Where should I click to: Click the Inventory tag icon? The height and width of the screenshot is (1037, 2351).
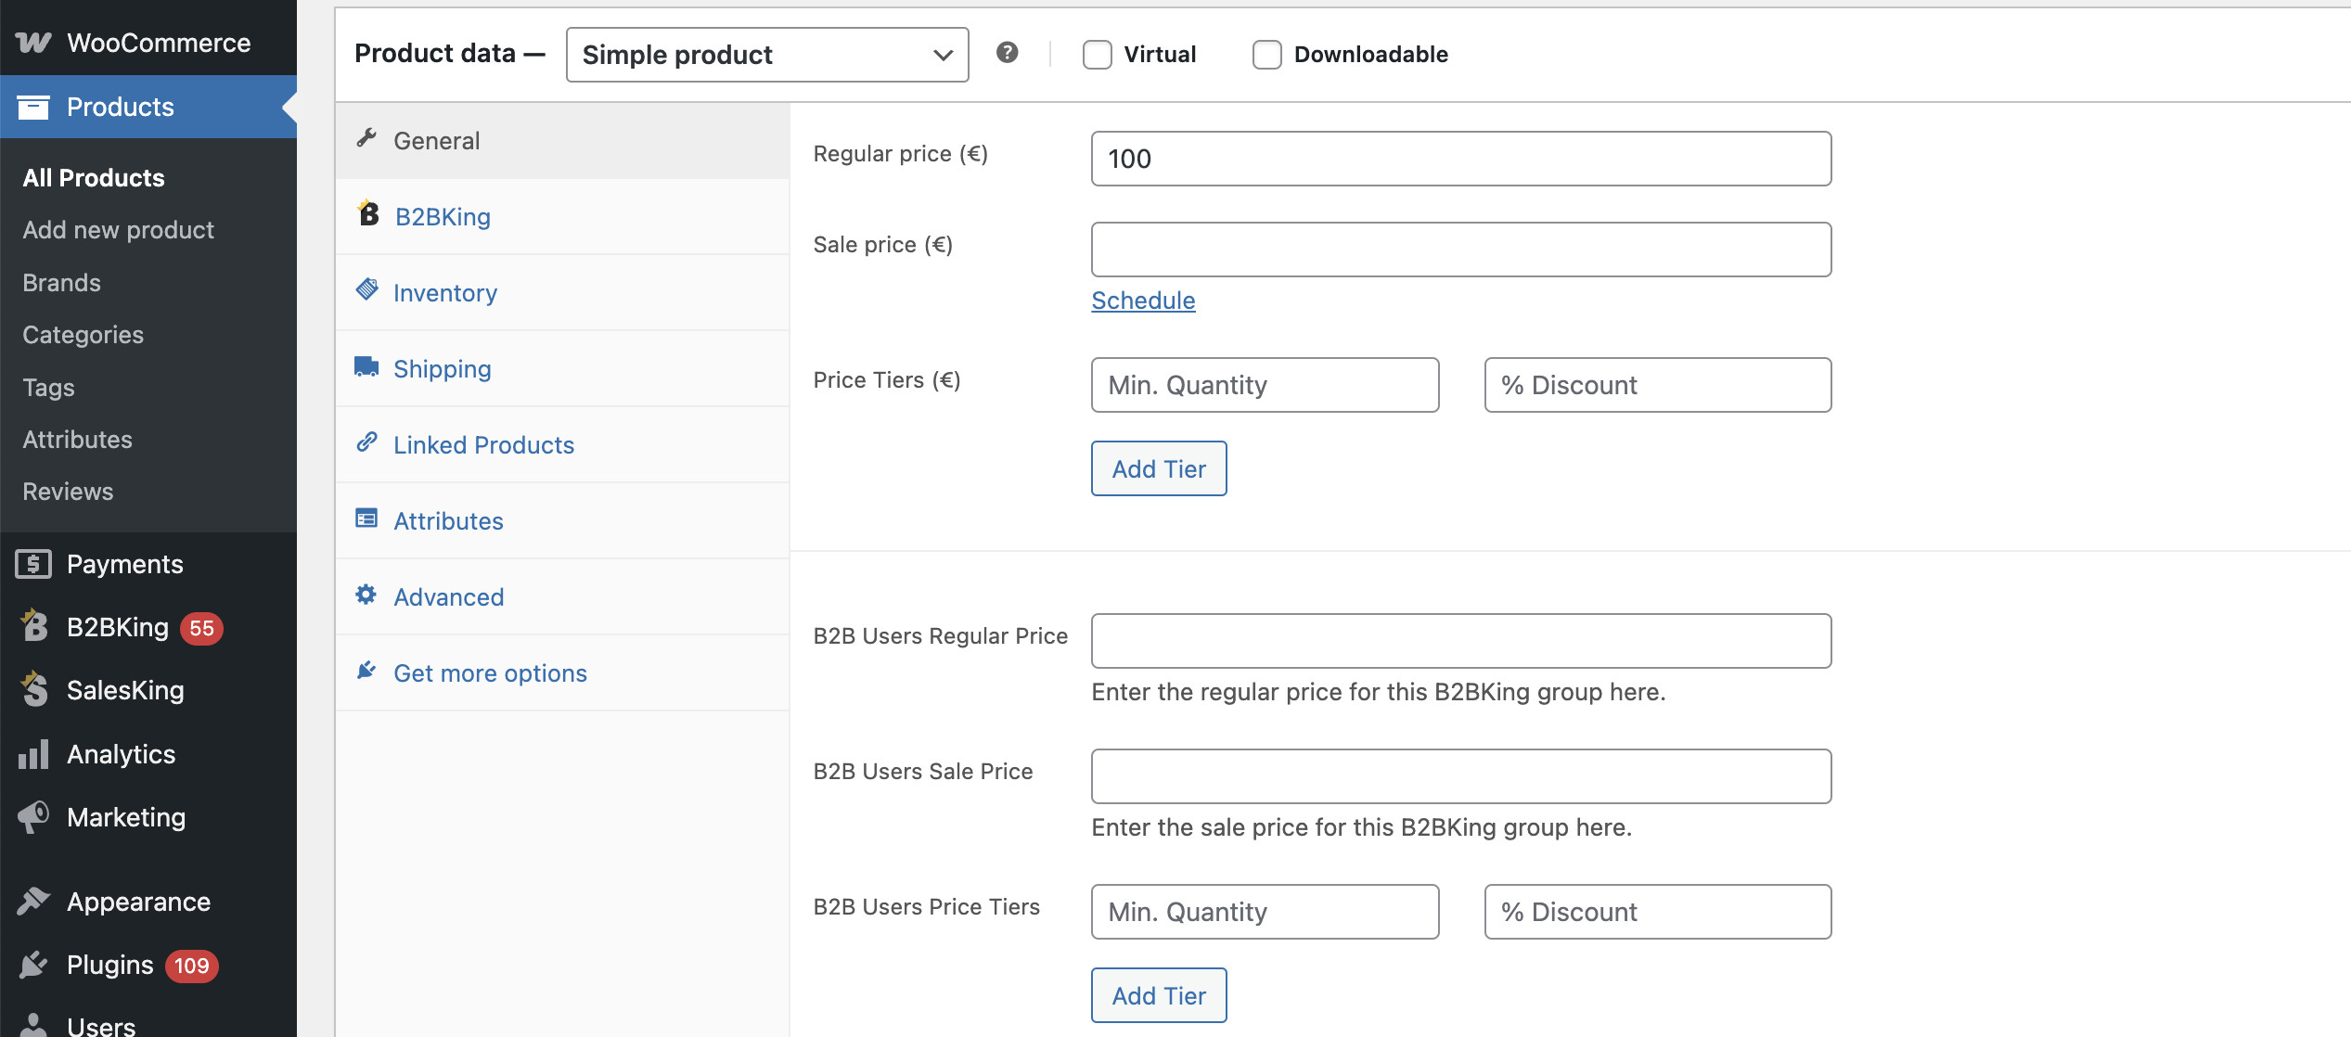(x=366, y=289)
